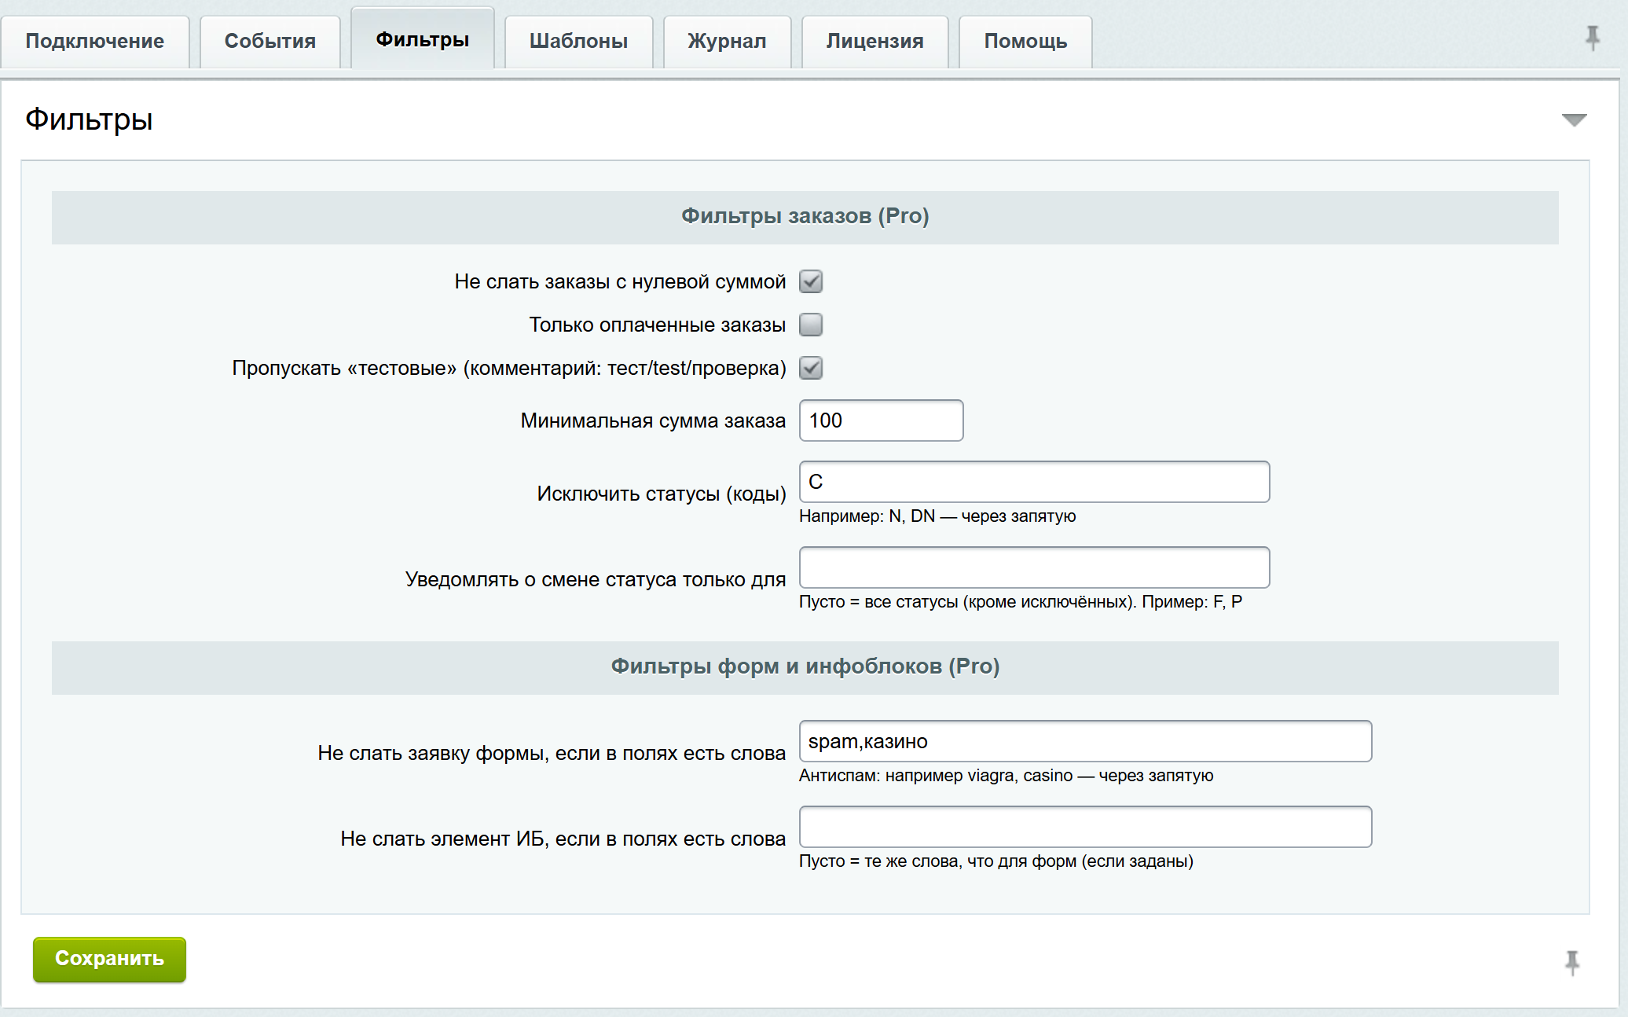Select the Фильтры tab
1628x1017 pixels.
coord(423,39)
